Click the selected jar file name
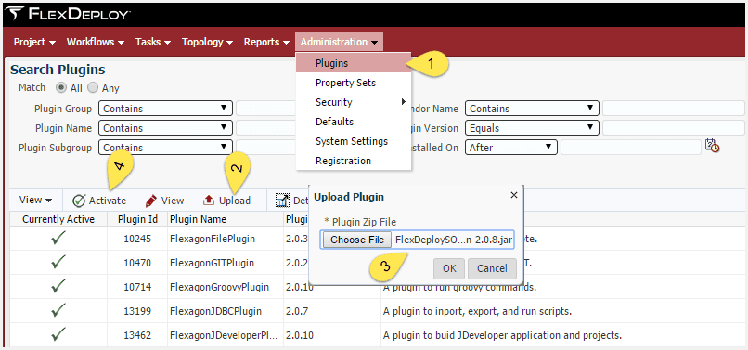The height and width of the screenshot is (350, 748). click(453, 240)
